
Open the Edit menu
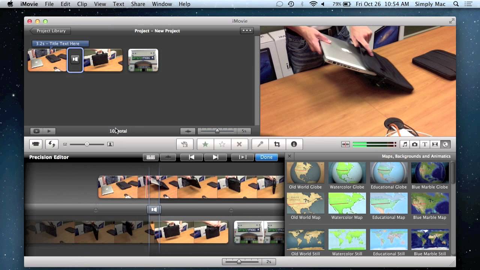[x=65, y=4]
